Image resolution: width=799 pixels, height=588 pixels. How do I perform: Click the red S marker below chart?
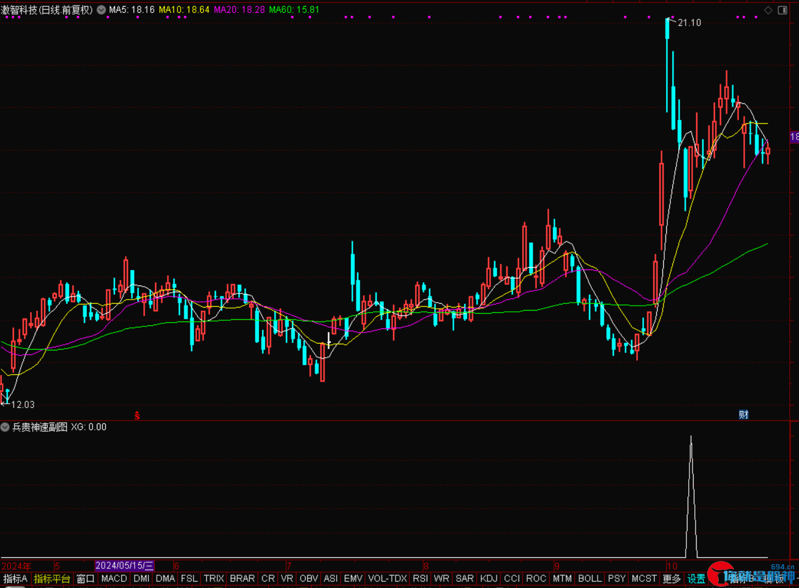137,415
